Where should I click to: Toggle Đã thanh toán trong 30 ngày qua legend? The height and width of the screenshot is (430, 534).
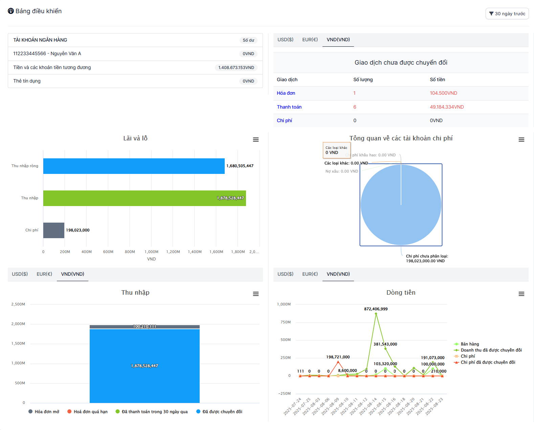pyautogui.click(x=152, y=412)
